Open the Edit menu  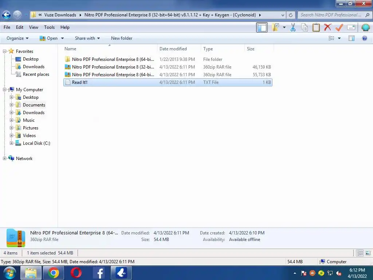tap(20, 27)
